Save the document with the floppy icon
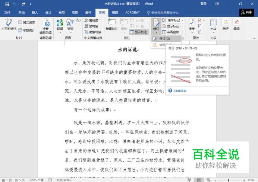The width and height of the screenshot is (258, 182). 7,4
